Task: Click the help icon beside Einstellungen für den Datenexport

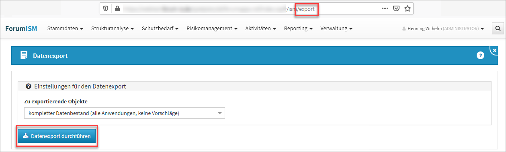Action: pyautogui.click(x=29, y=86)
